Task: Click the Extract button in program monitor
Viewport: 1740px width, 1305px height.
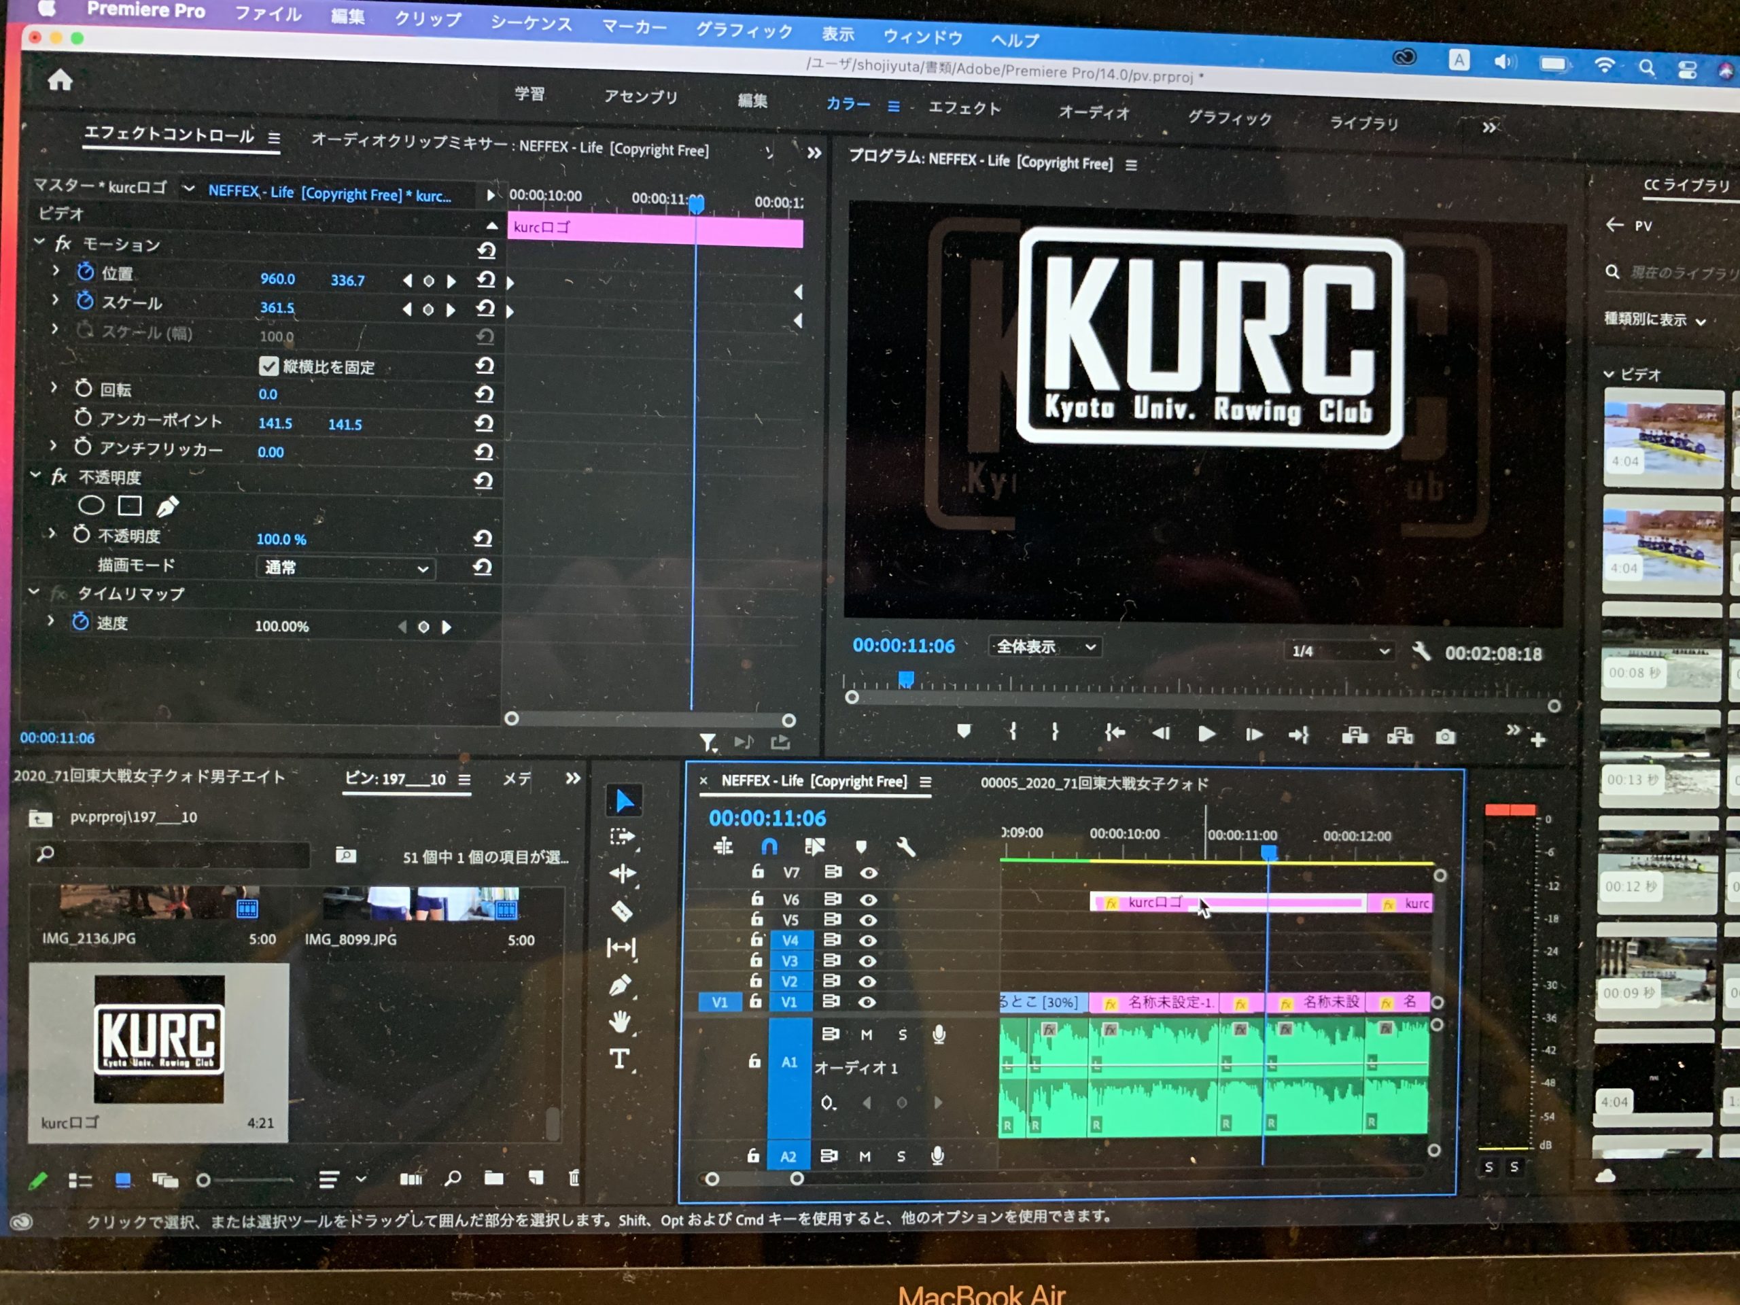Action: [x=1400, y=736]
